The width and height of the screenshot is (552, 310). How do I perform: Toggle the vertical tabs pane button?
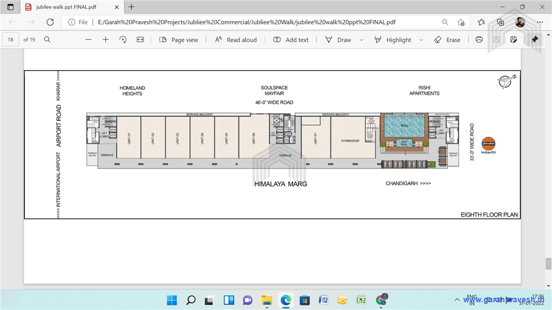point(10,7)
